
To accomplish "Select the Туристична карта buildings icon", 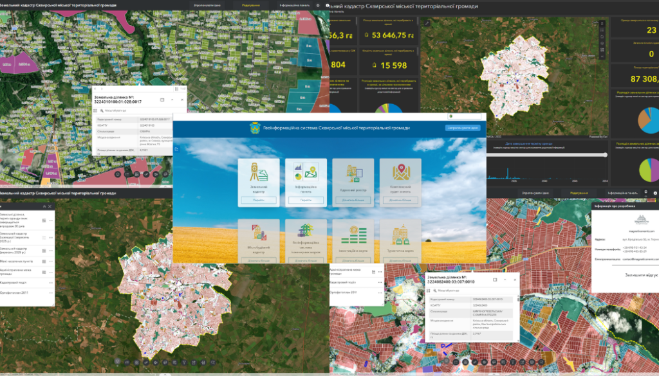I will pyautogui.click(x=400, y=234).
